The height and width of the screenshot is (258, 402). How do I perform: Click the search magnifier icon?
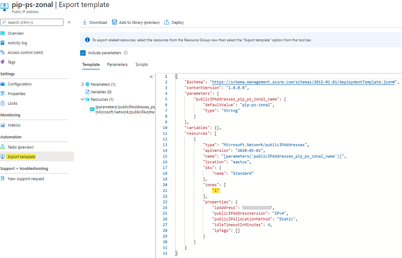4,22
